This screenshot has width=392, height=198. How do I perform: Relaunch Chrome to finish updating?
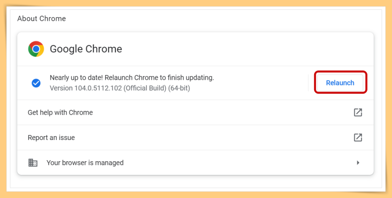click(x=340, y=83)
